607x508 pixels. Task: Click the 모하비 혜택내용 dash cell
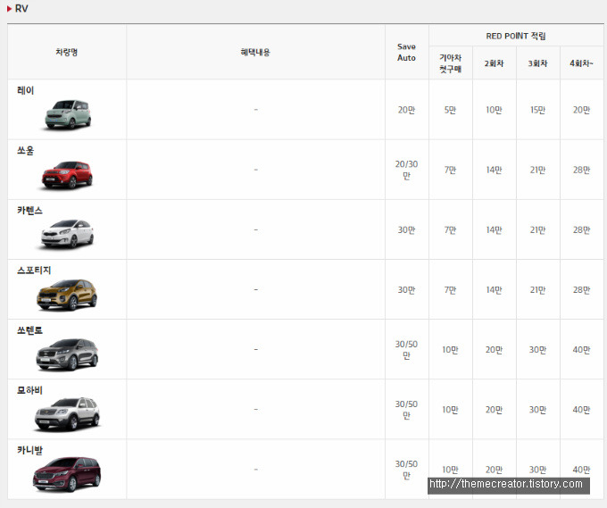[256, 409]
